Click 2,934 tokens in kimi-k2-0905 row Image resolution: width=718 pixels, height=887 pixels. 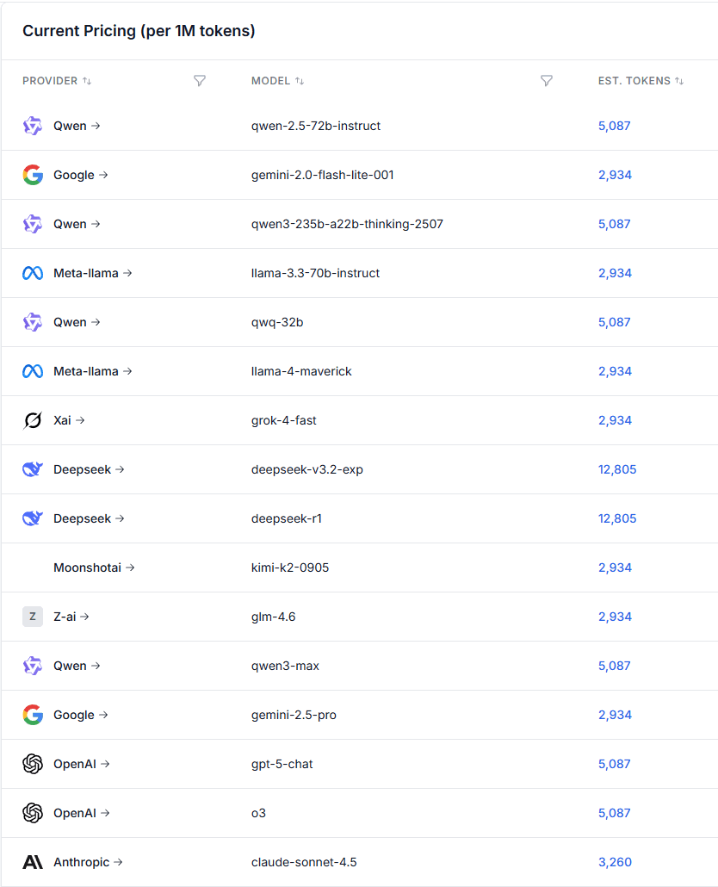point(615,568)
